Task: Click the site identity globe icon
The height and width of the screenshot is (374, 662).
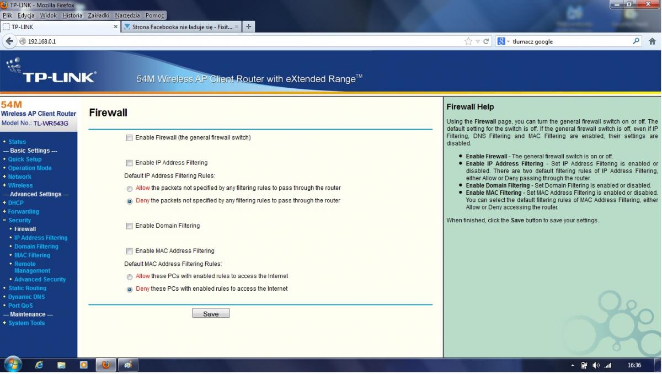Action: [23, 41]
